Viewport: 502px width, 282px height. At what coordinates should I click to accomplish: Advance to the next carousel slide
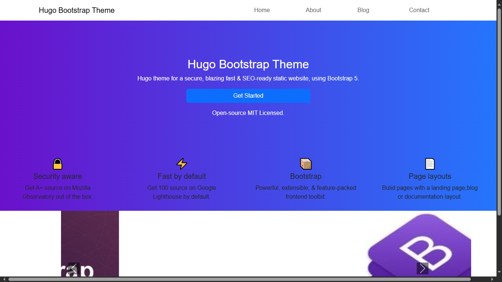point(422,268)
